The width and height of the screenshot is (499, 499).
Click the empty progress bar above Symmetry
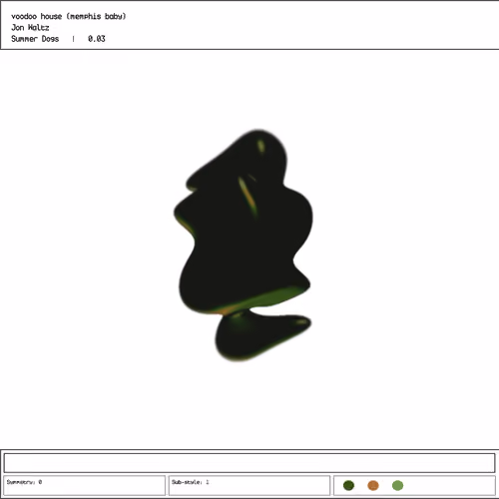(249, 463)
